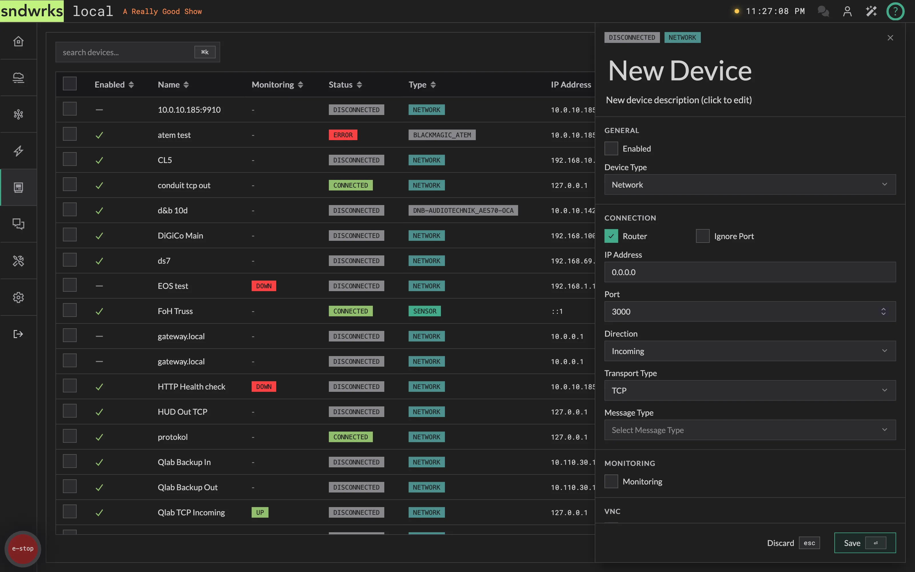Edit the New Device title
915x572 pixels.
click(x=679, y=71)
